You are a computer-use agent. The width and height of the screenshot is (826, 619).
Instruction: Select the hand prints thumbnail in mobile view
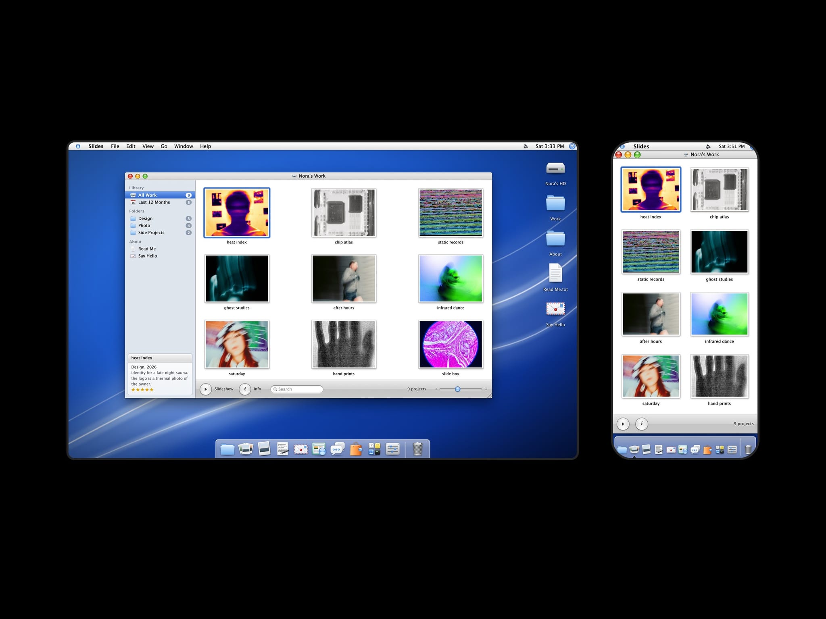[719, 376]
